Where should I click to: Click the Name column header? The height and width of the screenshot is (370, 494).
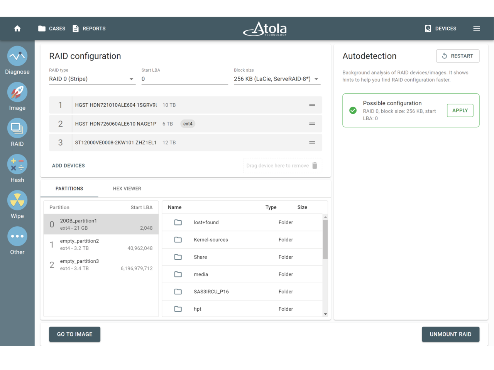tap(174, 207)
